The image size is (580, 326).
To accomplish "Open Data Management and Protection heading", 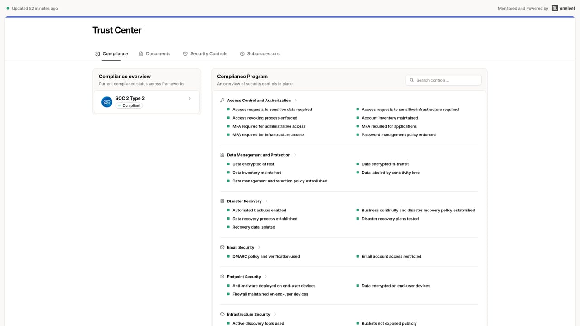I will [x=259, y=155].
